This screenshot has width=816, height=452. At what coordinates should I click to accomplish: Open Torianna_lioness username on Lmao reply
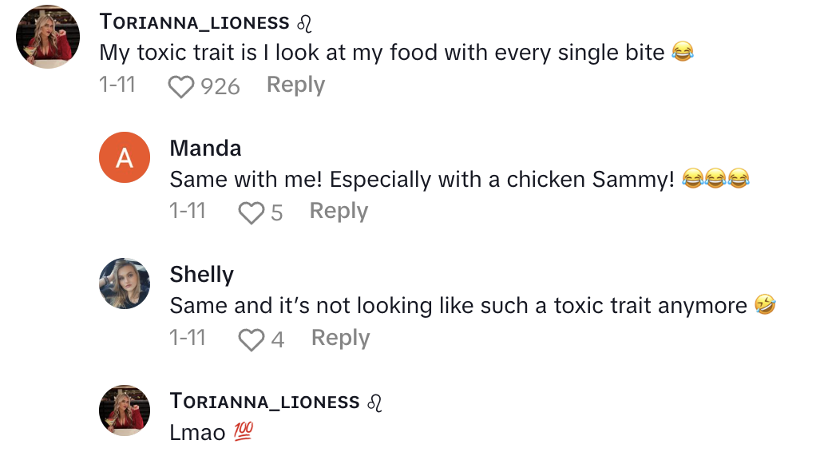coord(264,402)
